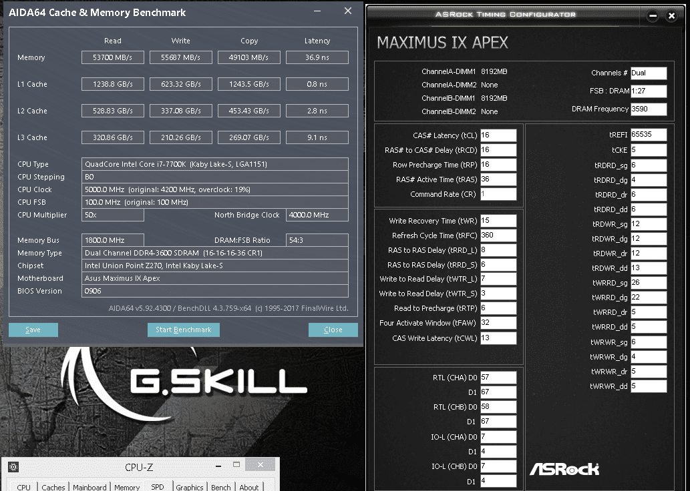The image size is (690, 491).
Task: Click the tREFI field showing 65535
Action: [x=649, y=135]
